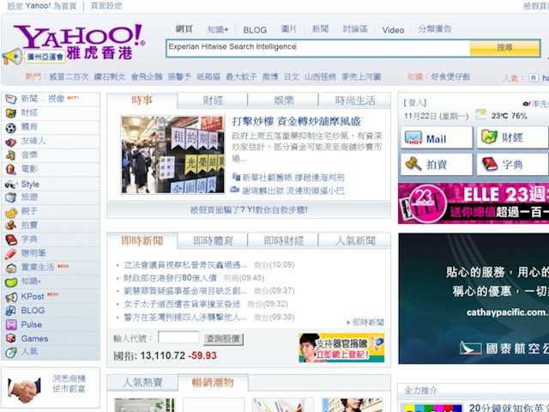
Task: Choose the 分類廣告 search category
Action: pyautogui.click(x=435, y=29)
